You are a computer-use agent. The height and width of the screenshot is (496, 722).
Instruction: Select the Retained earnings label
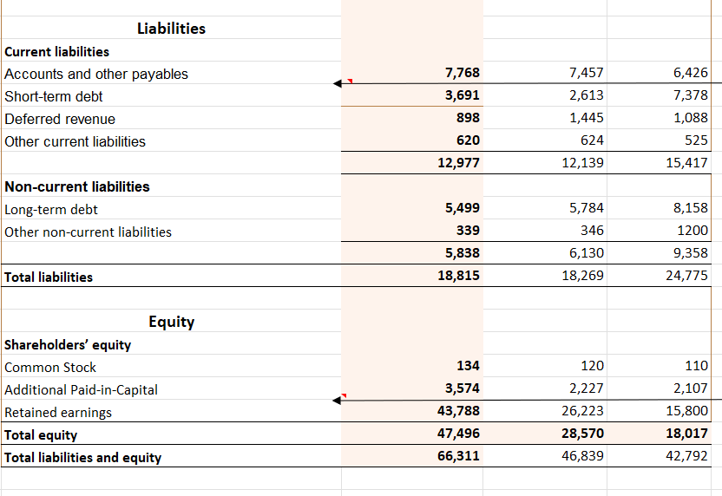pyautogui.click(x=58, y=412)
